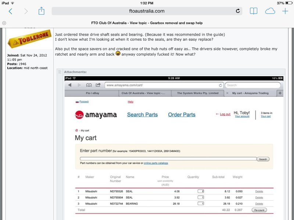Click share icon in attached screenshot

(x=98, y=85)
